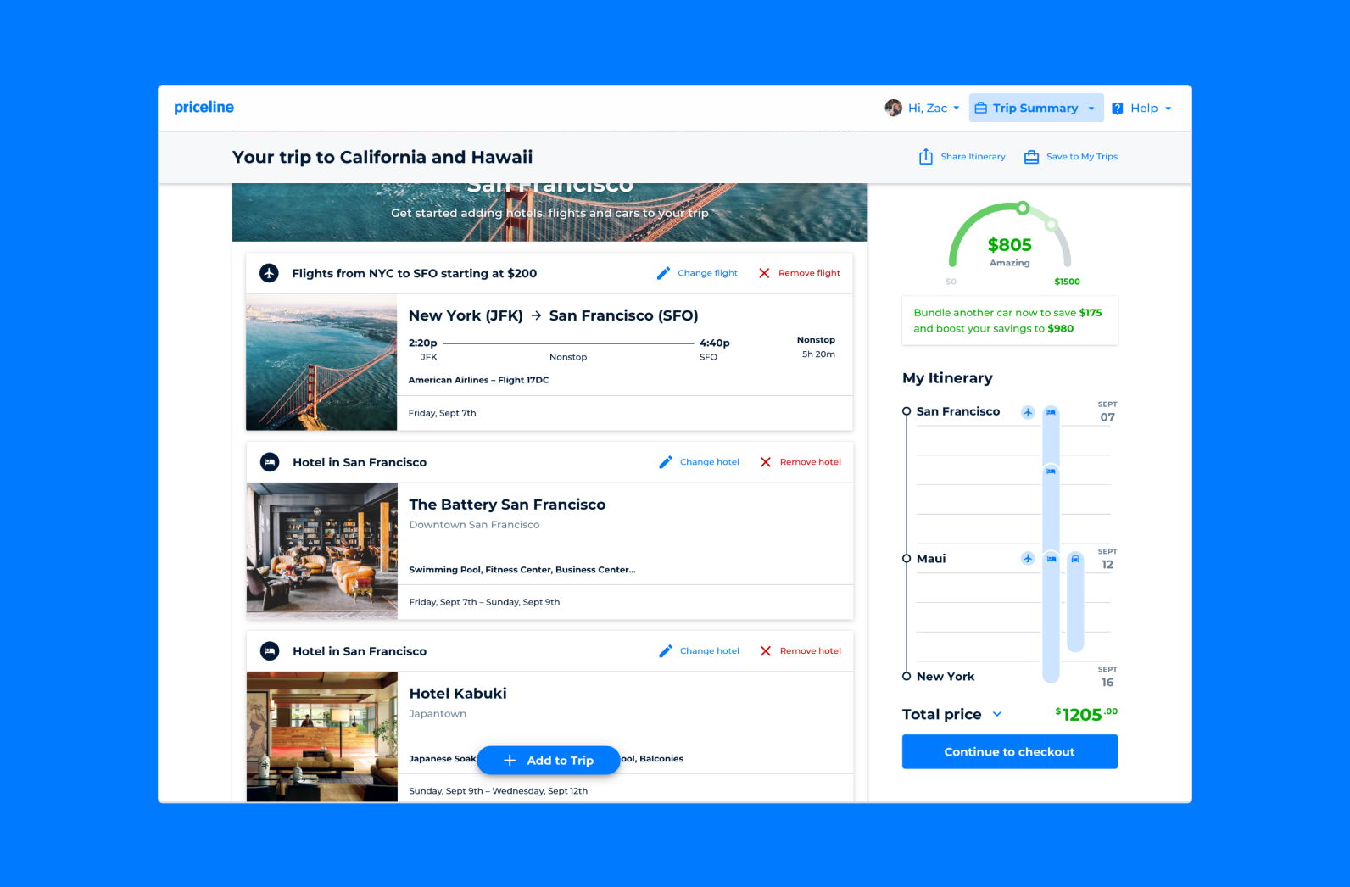Click red X on The Battery hotel card

pyautogui.click(x=766, y=462)
